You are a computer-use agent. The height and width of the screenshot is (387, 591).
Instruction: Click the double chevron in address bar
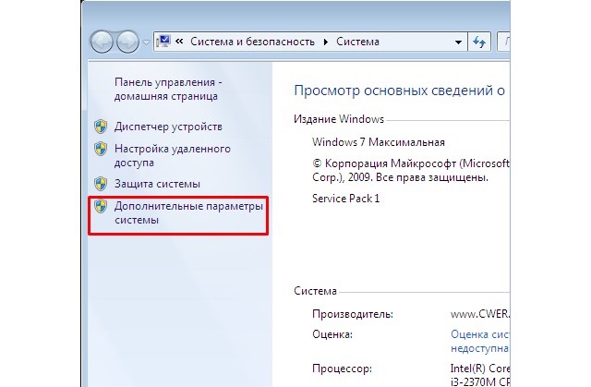pyautogui.click(x=179, y=41)
